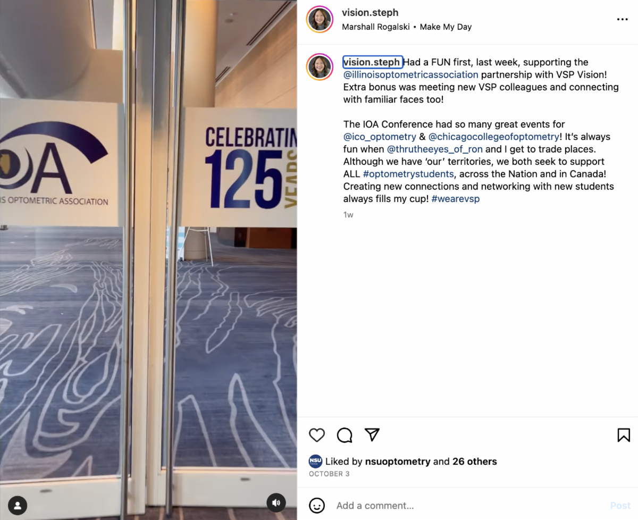Image resolution: width=638 pixels, height=520 pixels.
Task: Like the post with the heart icon
Action: [x=317, y=435]
